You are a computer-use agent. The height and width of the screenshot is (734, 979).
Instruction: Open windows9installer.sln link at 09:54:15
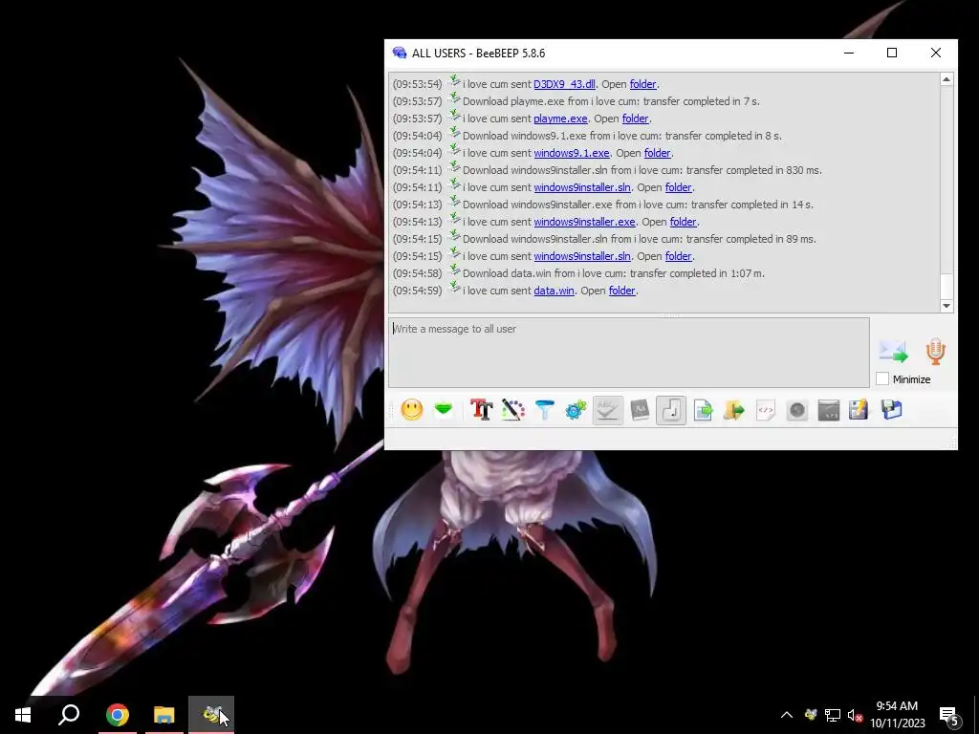point(582,256)
